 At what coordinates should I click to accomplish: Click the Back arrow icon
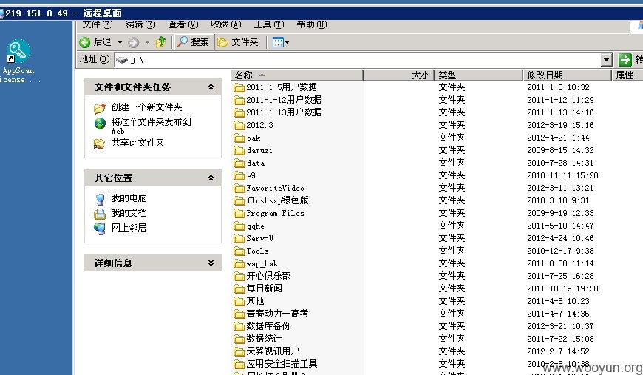click(85, 42)
